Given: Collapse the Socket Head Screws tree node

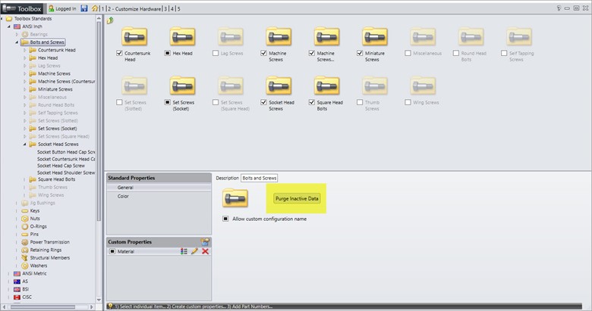Looking at the screenshot, I should [25, 144].
